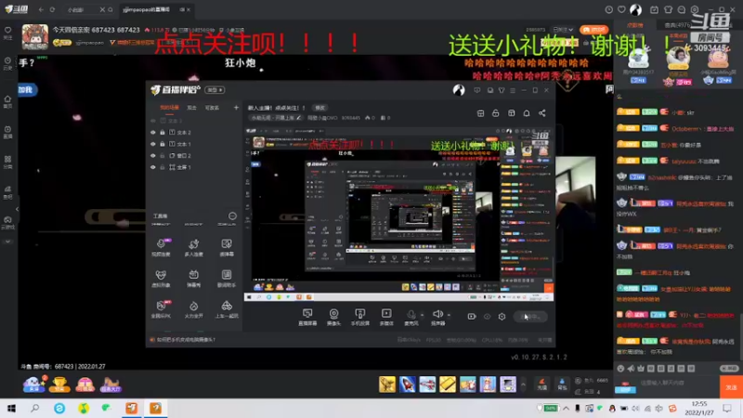Open the 上车一起玩 tool
743x418 pixels.
click(x=227, y=309)
